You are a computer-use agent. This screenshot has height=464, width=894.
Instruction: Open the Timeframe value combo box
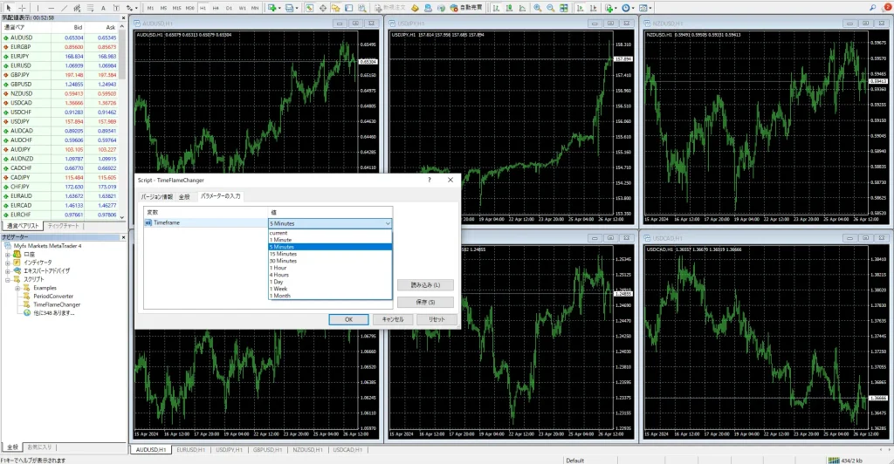tap(330, 223)
